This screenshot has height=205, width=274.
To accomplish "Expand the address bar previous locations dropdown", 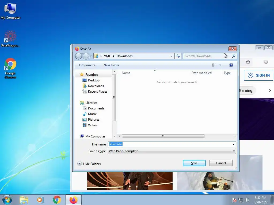I will [x=172, y=56].
